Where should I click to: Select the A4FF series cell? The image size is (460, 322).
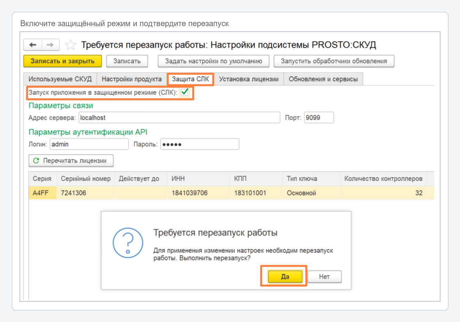(x=42, y=193)
